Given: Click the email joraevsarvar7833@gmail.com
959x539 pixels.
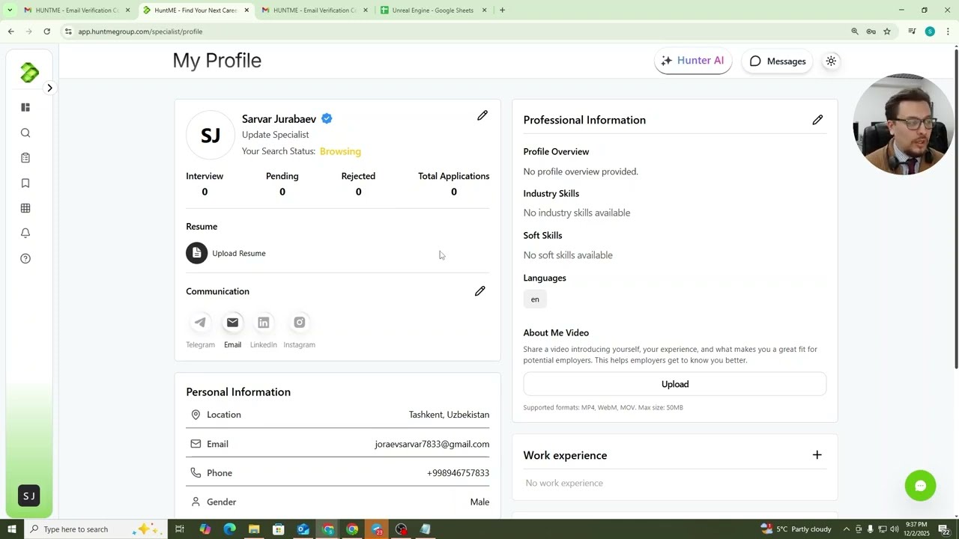Looking at the screenshot, I should tap(432, 444).
